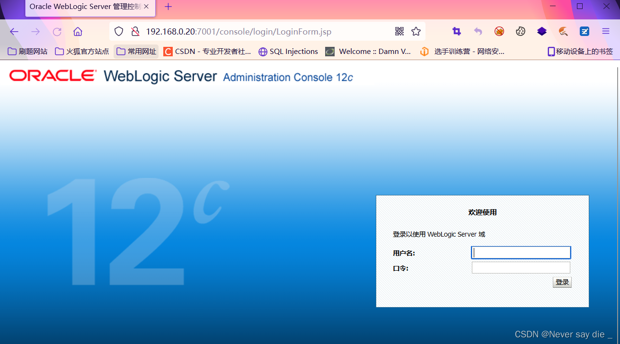Select the Oracle WebLogic Server console tab
Image resolution: width=620 pixels, height=344 pixels.
tap(85, 7)
